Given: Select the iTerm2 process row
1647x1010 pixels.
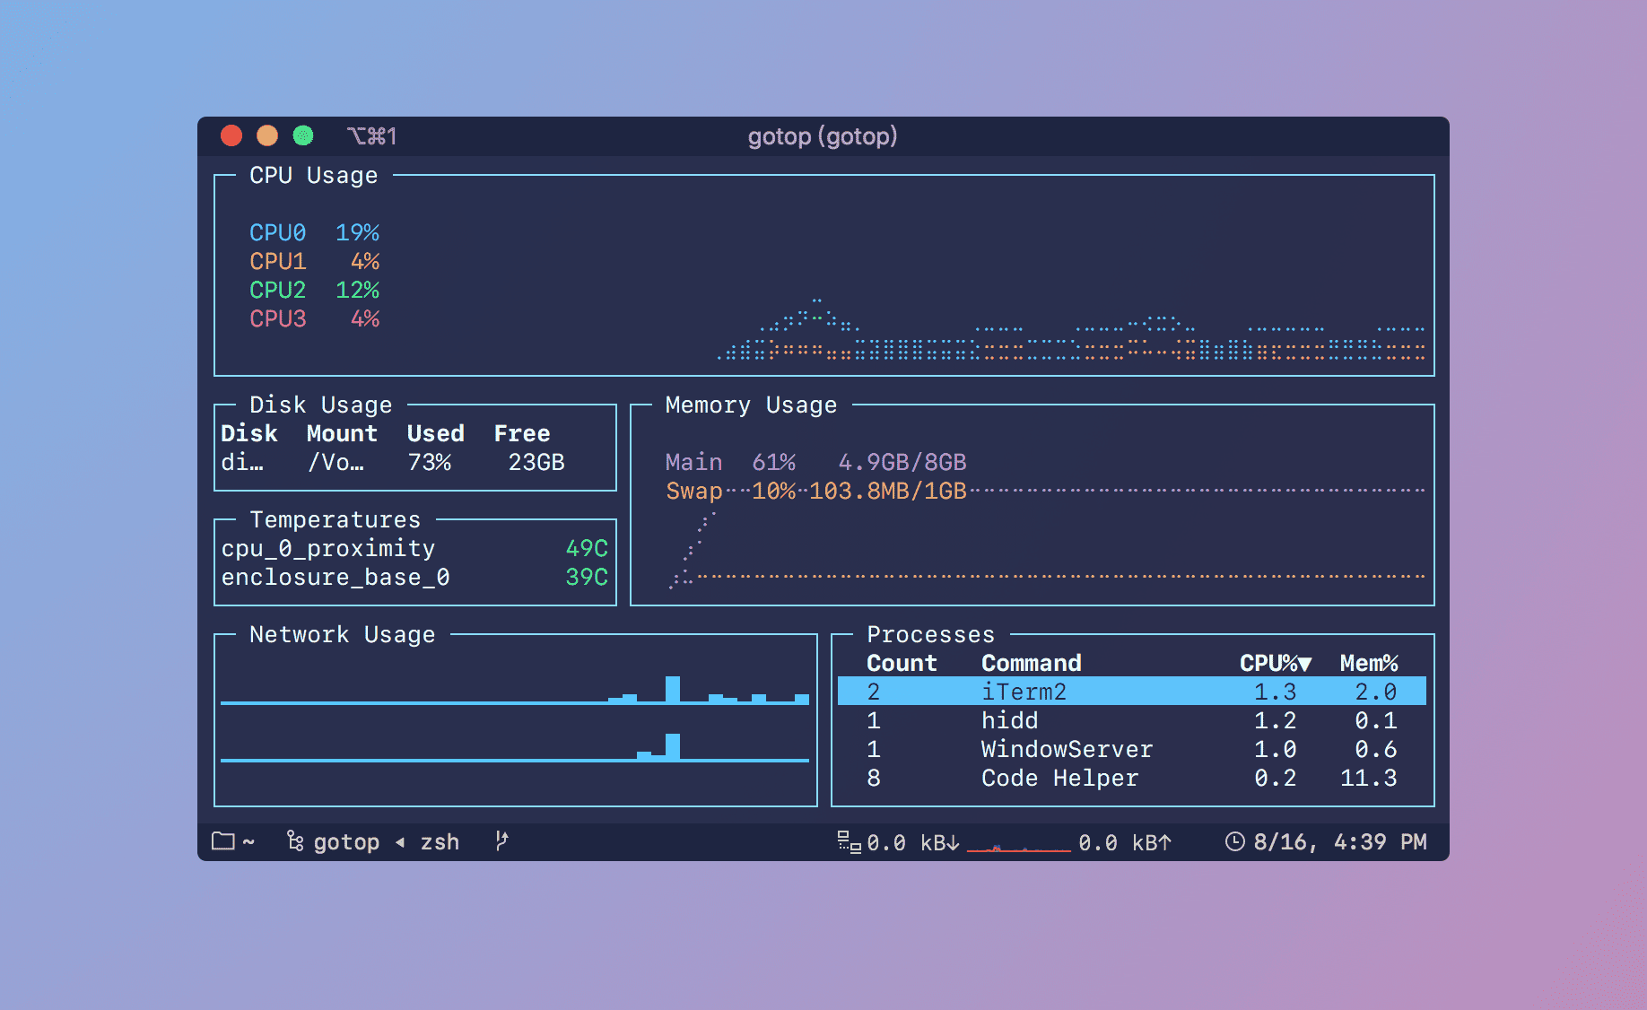Looking at the screenshot, I should coord(1131,692).
